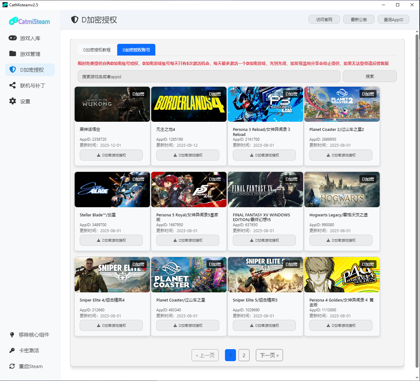
Task: Open 联机与补丁 share icon in sidebar
Action: (x=13, y=85)
